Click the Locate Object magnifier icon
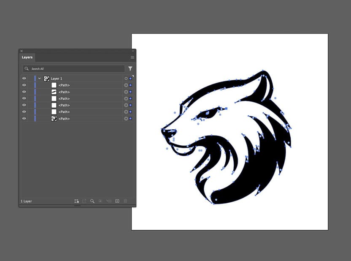 pos(92,201)
